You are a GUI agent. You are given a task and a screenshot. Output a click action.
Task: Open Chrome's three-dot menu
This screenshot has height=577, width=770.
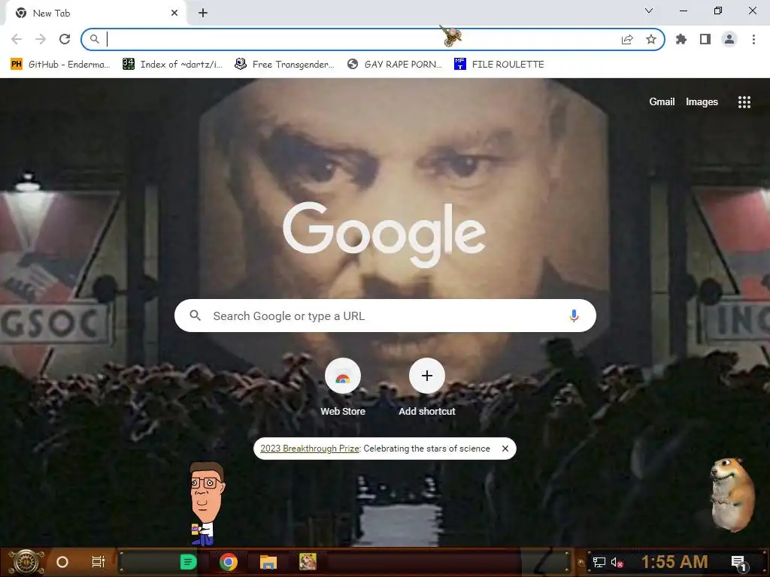tap(753, 39)
